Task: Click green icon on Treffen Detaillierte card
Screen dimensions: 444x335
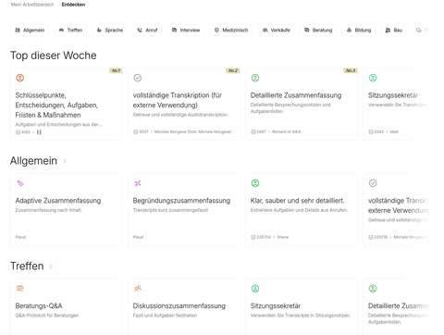Action: [373, 289]
